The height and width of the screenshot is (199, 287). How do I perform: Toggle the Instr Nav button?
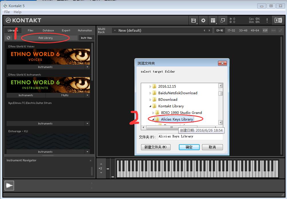86,38
